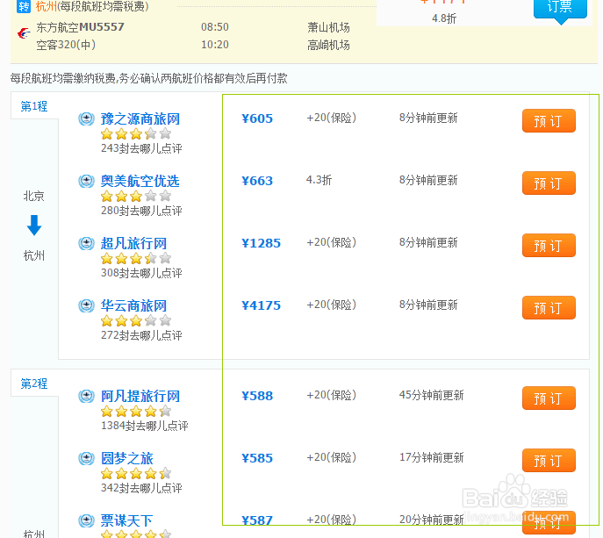Open the 1384封去哪儿点评 reviews

click(145, 426)
